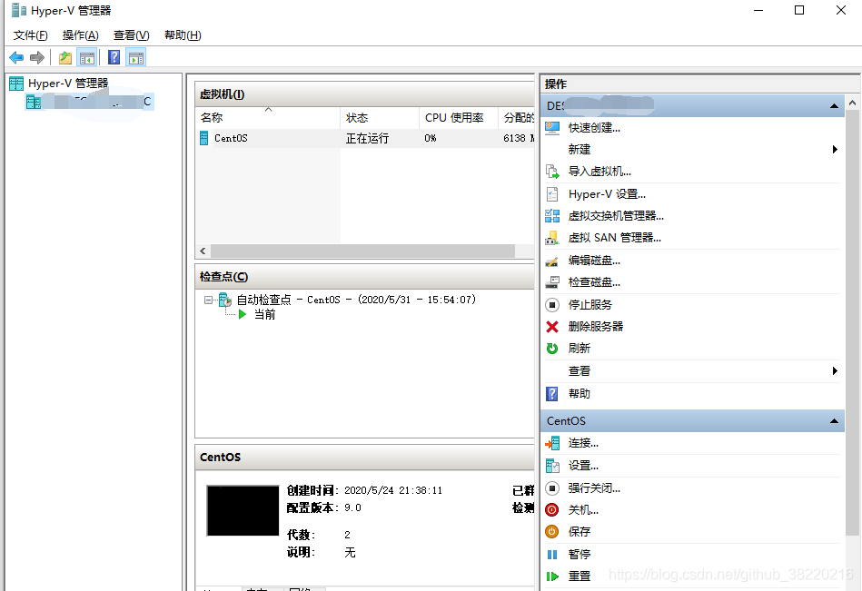Click the 正在运行 status cell
Viewport: 862px width, 591px height.
367,138
